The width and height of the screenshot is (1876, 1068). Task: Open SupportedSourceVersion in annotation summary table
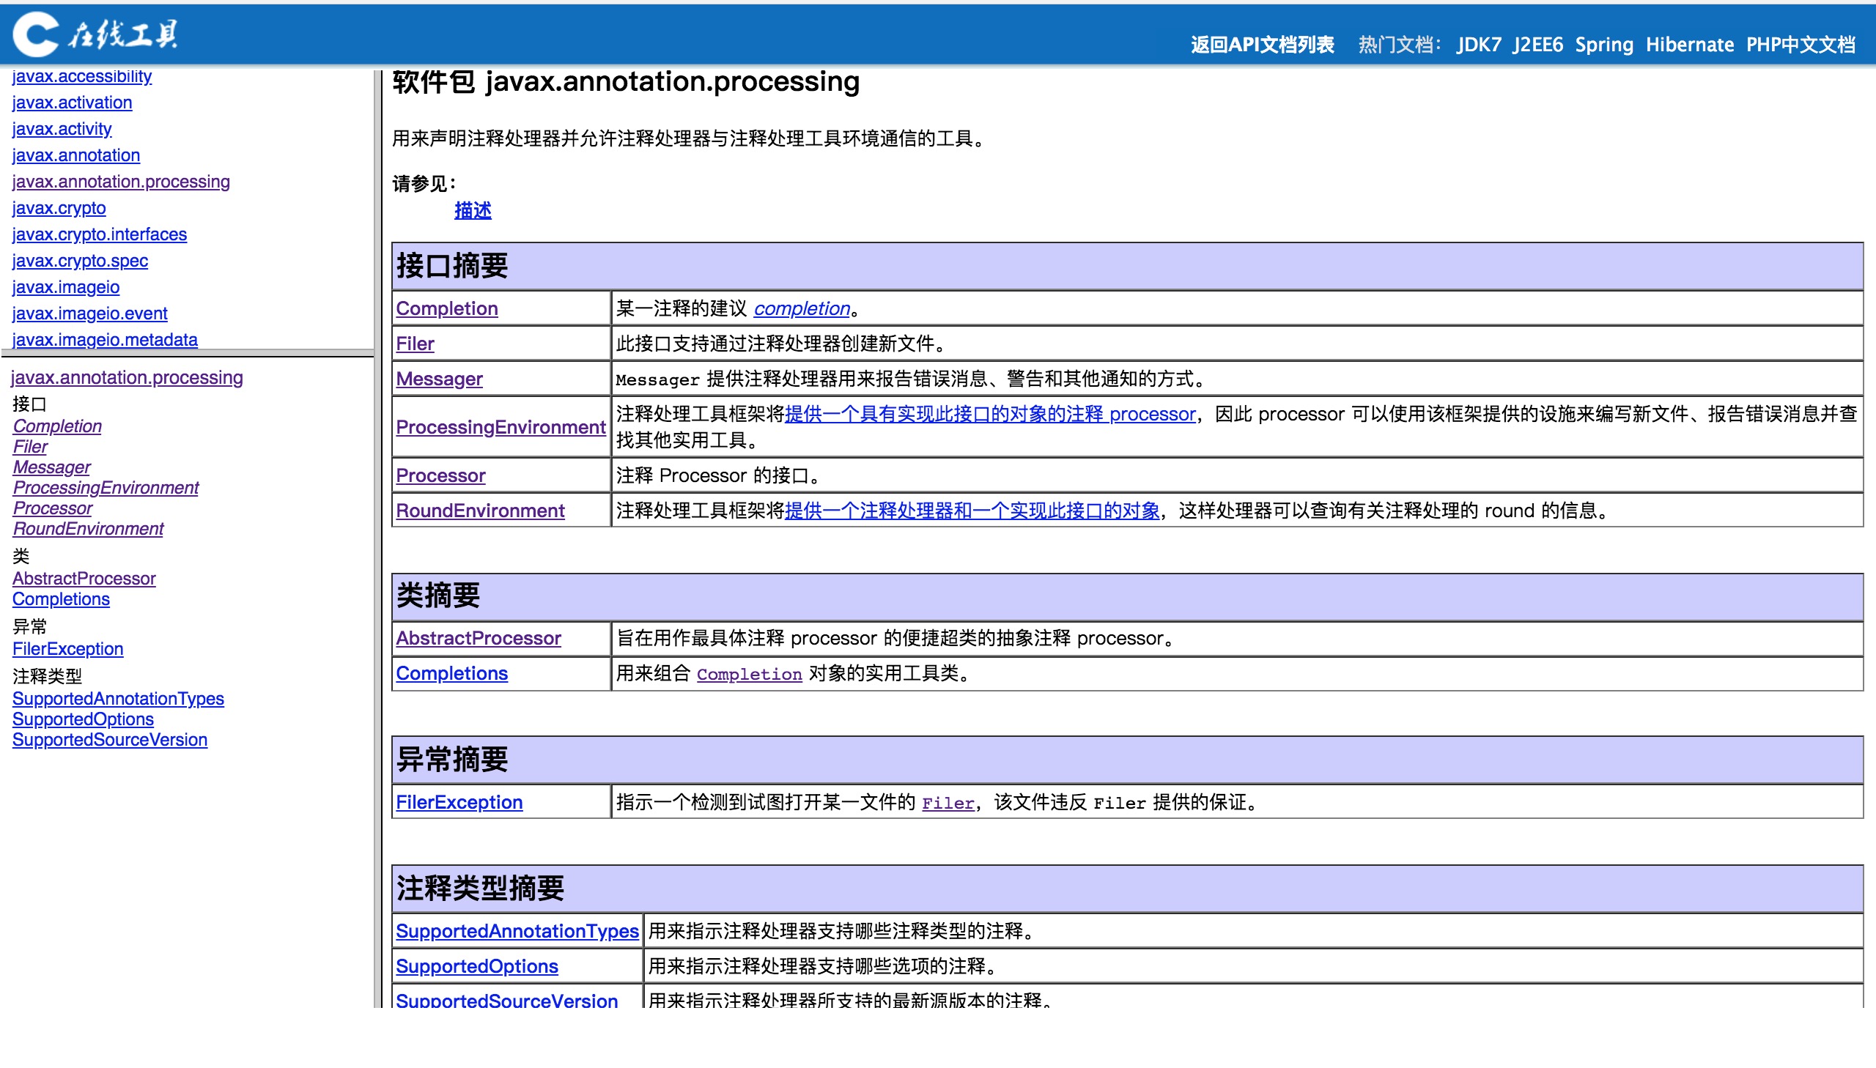click(507, 1001)
